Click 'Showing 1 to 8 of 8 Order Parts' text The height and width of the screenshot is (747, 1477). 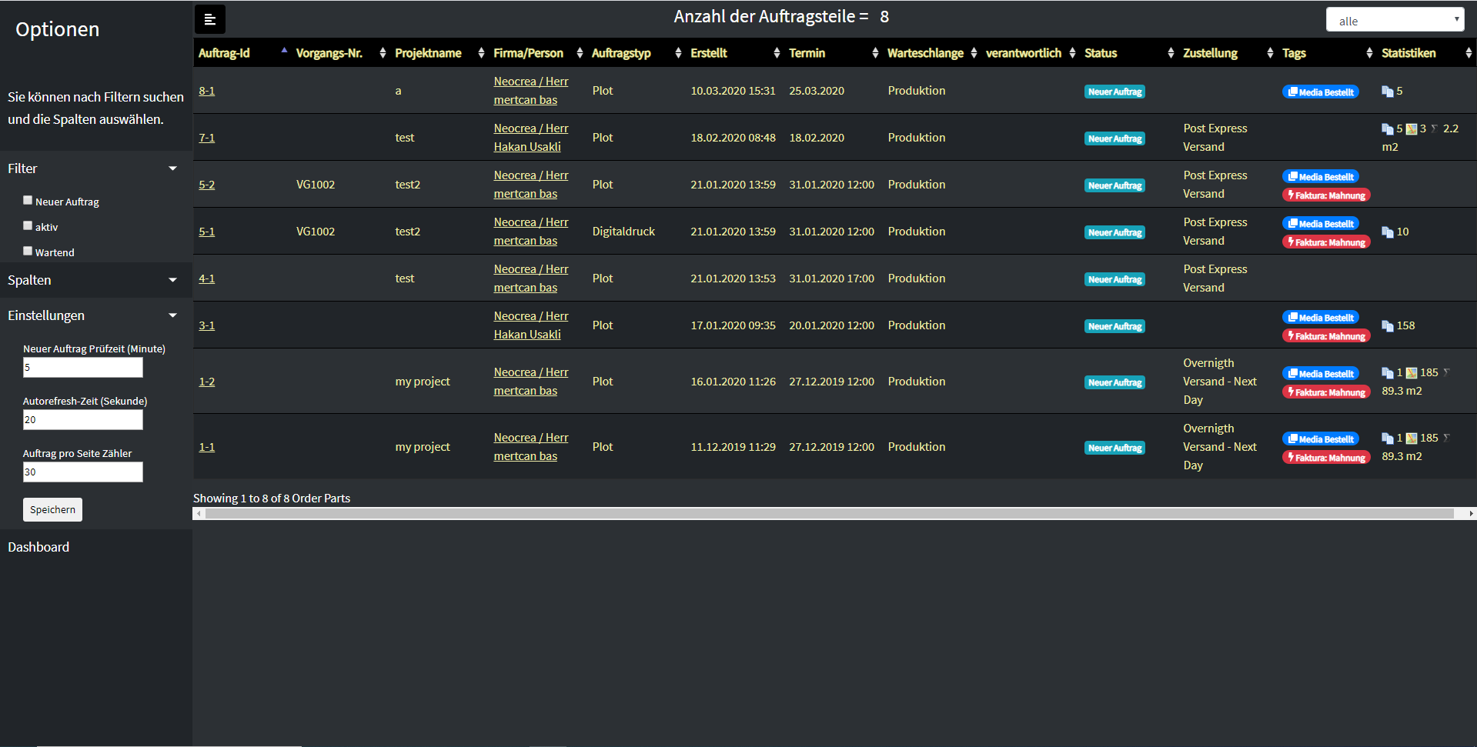[x=272, y=499]
